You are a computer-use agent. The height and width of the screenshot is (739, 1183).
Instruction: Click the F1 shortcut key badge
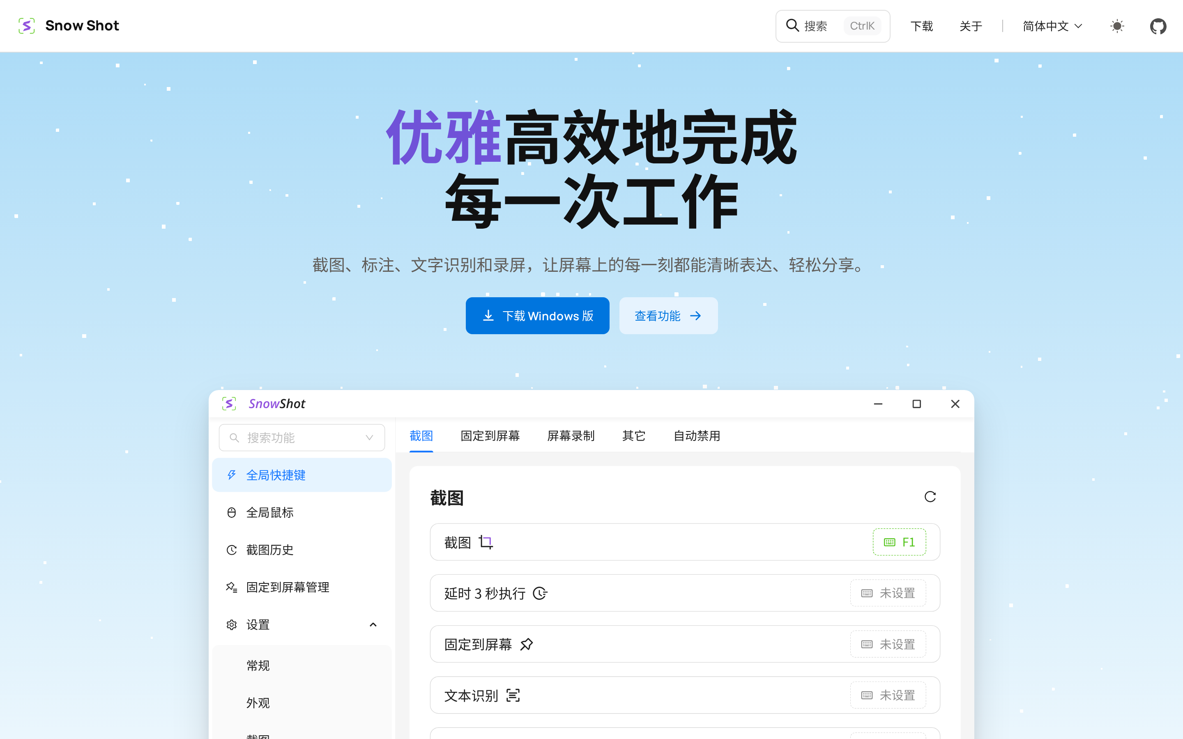click(900, 542)
